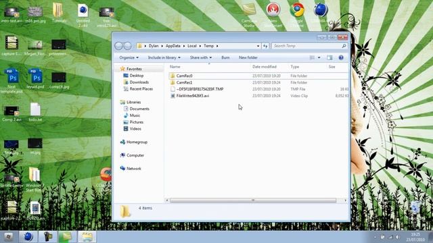
Task: Expand the arrow after Dylan in breadcrumb
Action: pyautogui.click(x=162, y=46)
